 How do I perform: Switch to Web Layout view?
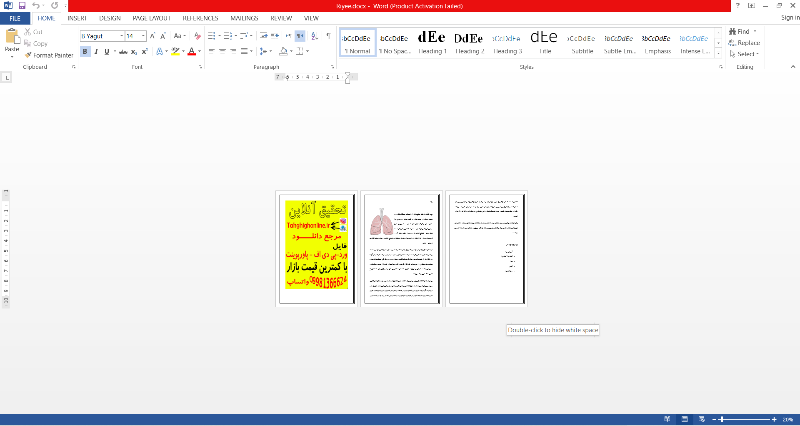(x=702, y=419)
